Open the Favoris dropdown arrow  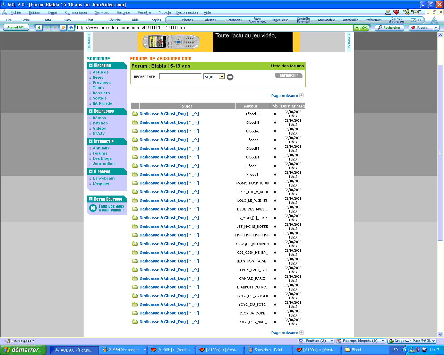(436, 28)
